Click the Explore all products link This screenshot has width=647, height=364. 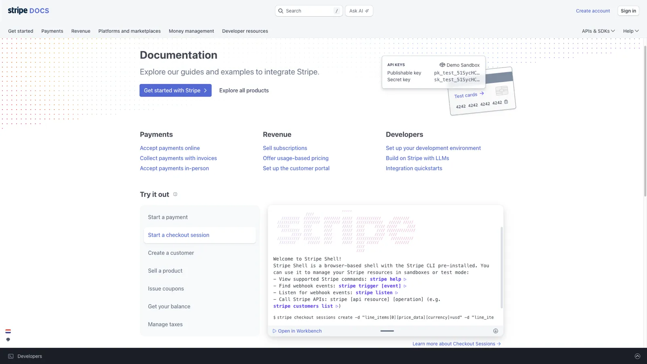coord(244,91)
